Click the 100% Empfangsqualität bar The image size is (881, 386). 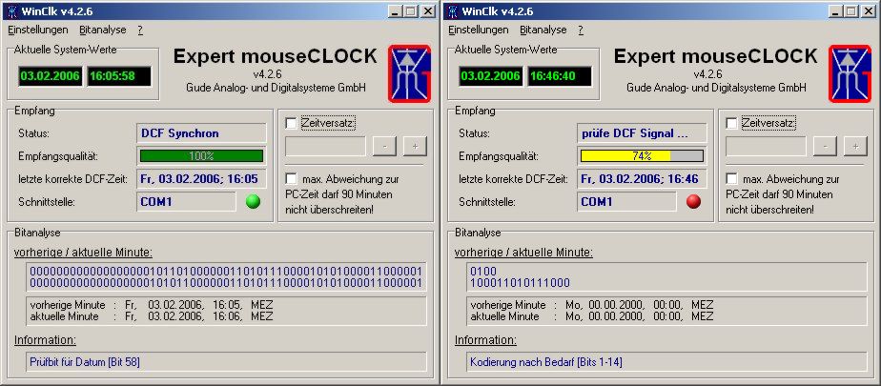click(202, 155)
